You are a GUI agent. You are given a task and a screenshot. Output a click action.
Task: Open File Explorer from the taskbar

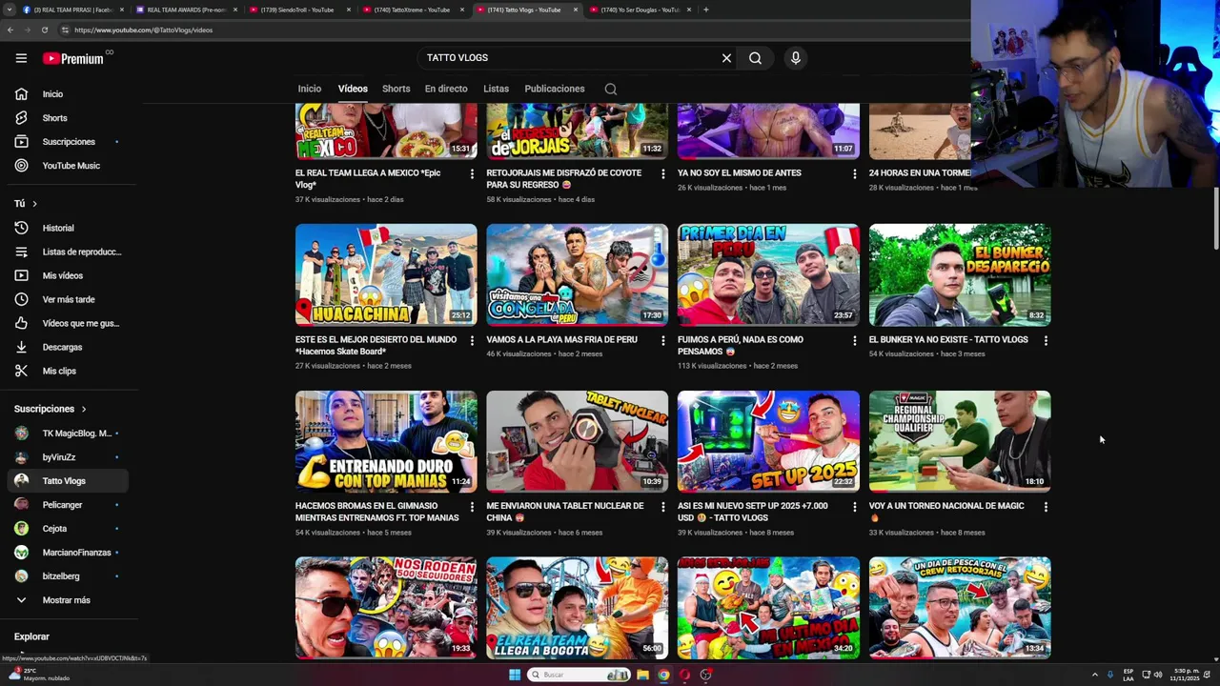click(x=643, y=675)
